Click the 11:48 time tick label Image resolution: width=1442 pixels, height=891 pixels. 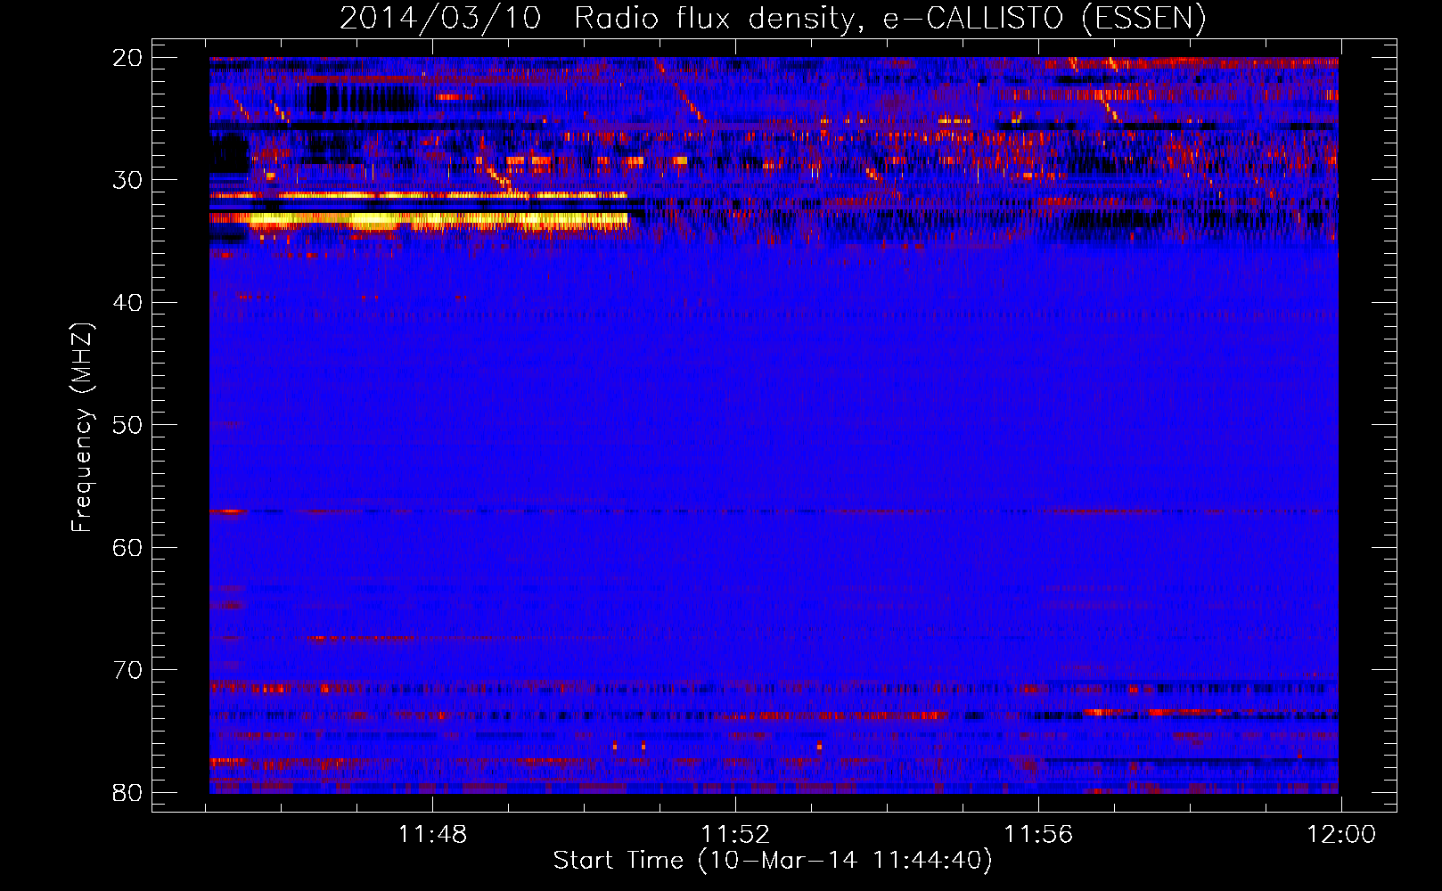point(432,835)
